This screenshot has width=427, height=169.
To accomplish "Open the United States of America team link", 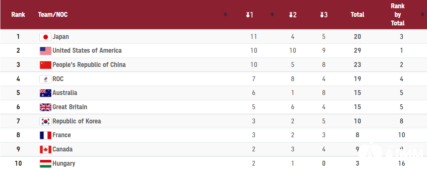I will click(x=87, y=50).
